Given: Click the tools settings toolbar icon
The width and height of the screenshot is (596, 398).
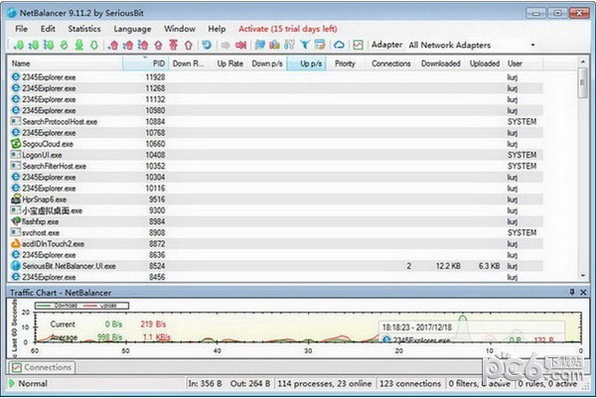Looking at the screenshot, I should [289, 46].
